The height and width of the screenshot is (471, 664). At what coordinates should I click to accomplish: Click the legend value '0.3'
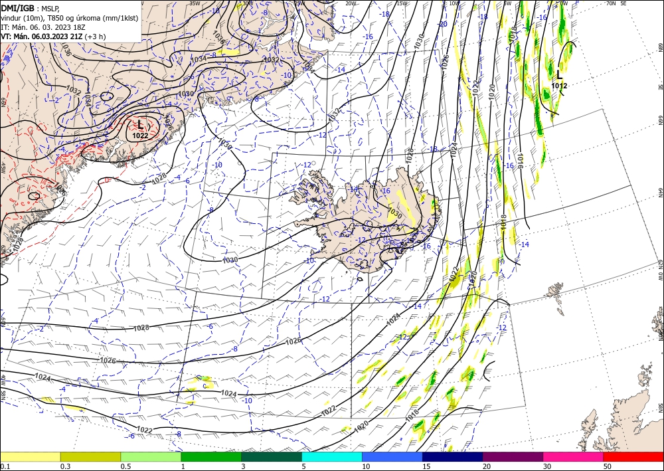[65, 466]
